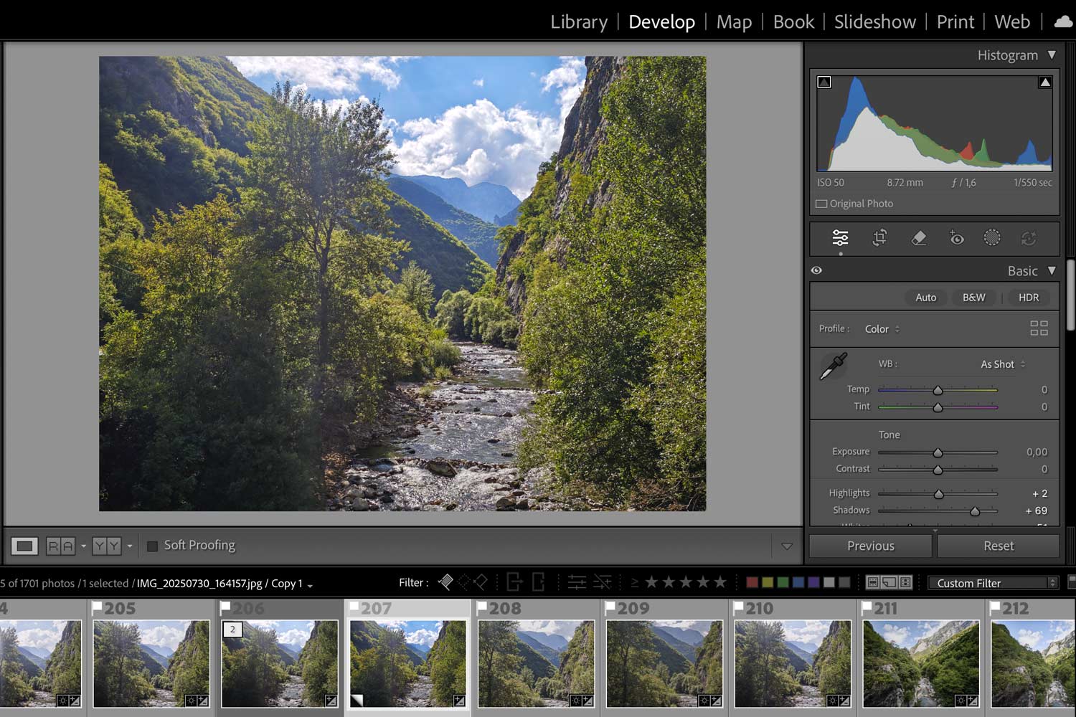Select filmstrip thumbnail number 208
The width and height of the screenshot is (1076, 717).
pos(536,663)
